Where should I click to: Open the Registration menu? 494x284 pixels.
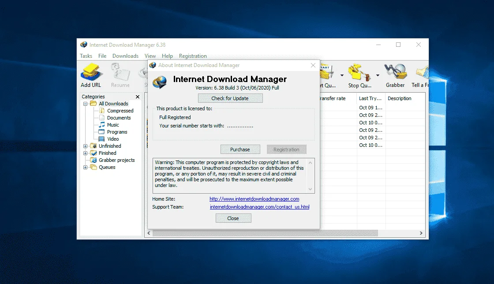[193, 56]
